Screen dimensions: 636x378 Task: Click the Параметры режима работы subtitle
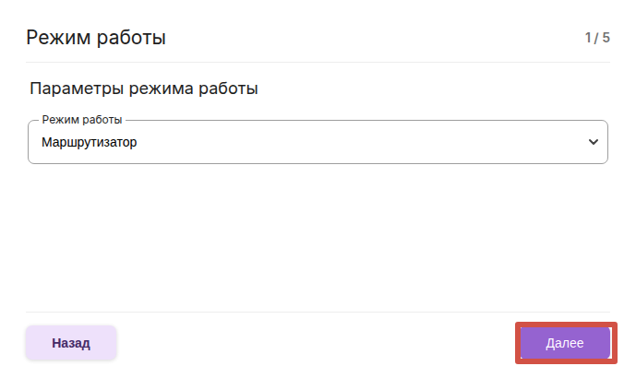144,89
